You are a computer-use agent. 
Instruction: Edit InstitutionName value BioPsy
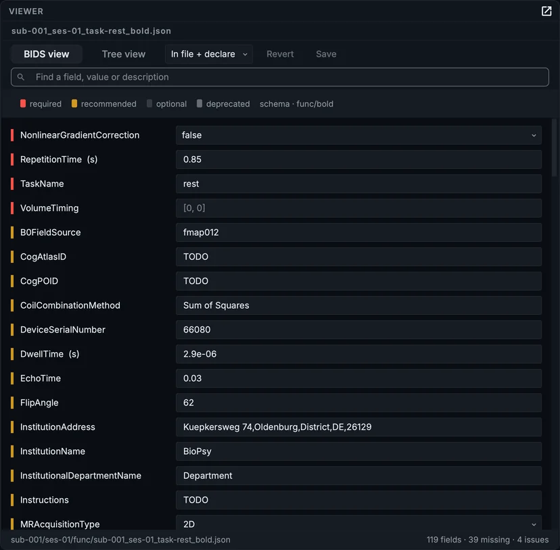tap(358, 451)
